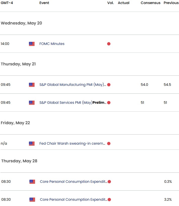Click the Vol. column header
The width and height of the screenshot is (179, 206).
point(110,3)
